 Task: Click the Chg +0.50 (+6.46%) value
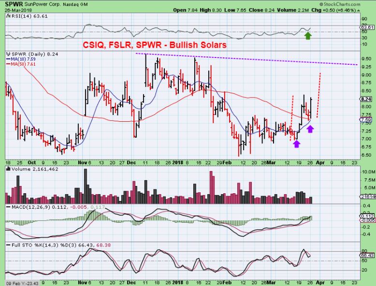[333, 10]
